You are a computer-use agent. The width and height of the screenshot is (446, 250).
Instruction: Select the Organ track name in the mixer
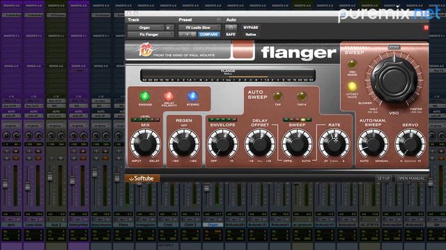[213, 224]
